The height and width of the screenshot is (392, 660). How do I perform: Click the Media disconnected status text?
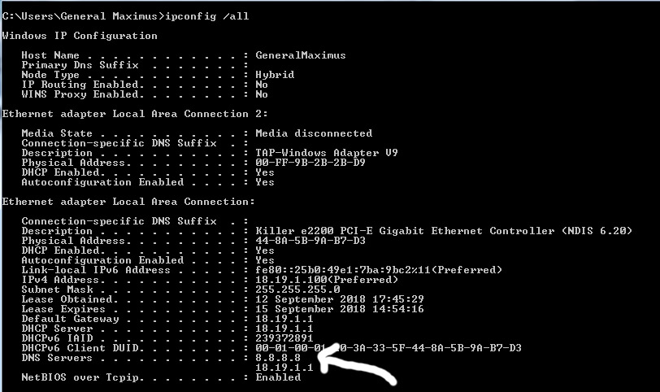coord(314,133)
